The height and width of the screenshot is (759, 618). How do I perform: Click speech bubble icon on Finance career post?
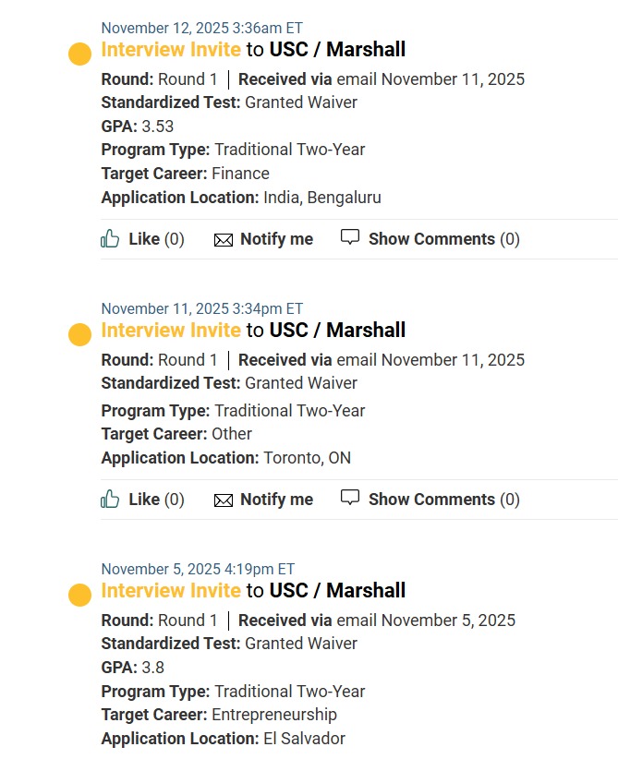[x=350, y=238]
